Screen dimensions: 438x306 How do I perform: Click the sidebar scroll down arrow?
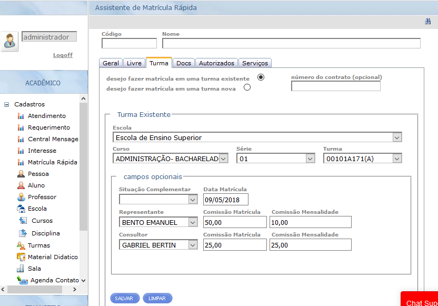(x=83, y=280)
